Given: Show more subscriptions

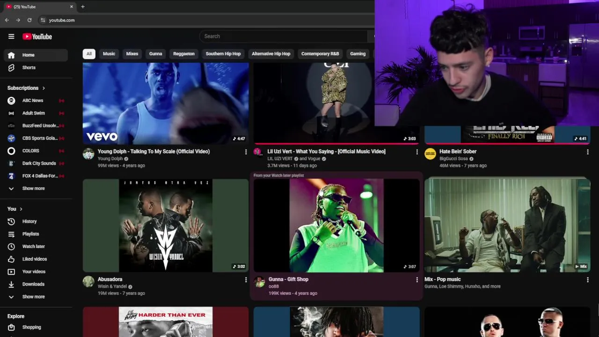Looking at the screenshot, I should pyautogui.click(x=36, y=188).
